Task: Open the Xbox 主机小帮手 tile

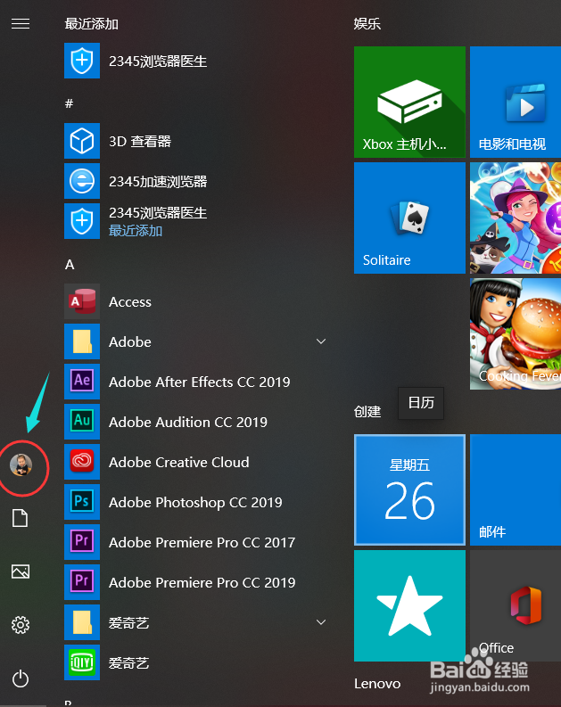Action: pyautogui.click(x=409, y=102)
